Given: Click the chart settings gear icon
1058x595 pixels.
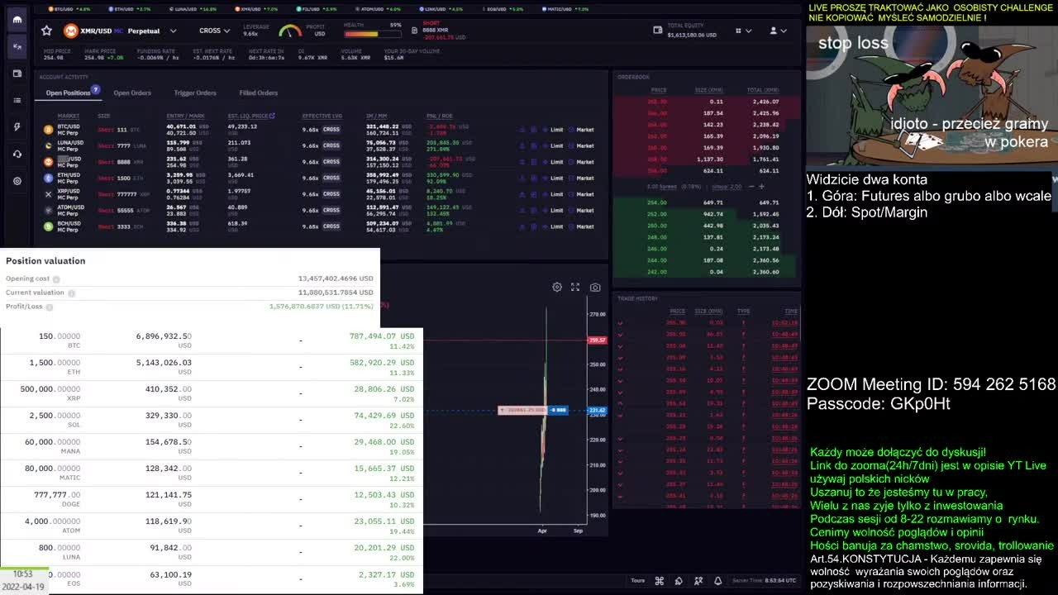Looking at the screenshot, I should 557,287.
